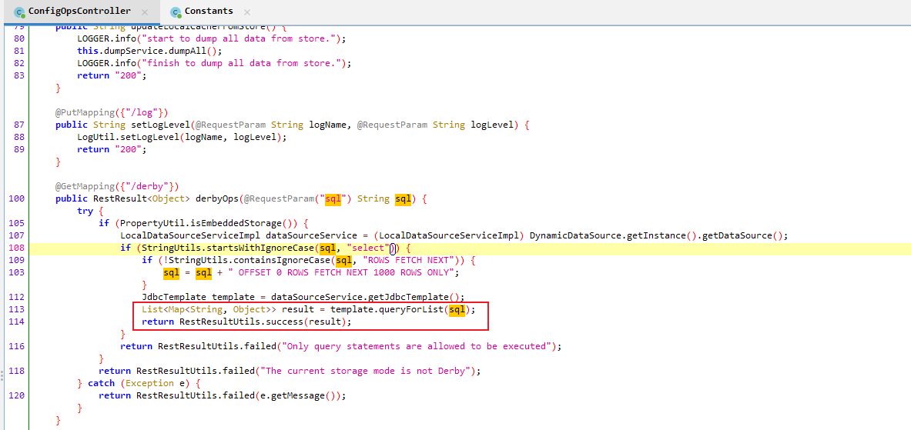Click line number 100 in the gutter
The image size is (911, 430).
(16, 198)
